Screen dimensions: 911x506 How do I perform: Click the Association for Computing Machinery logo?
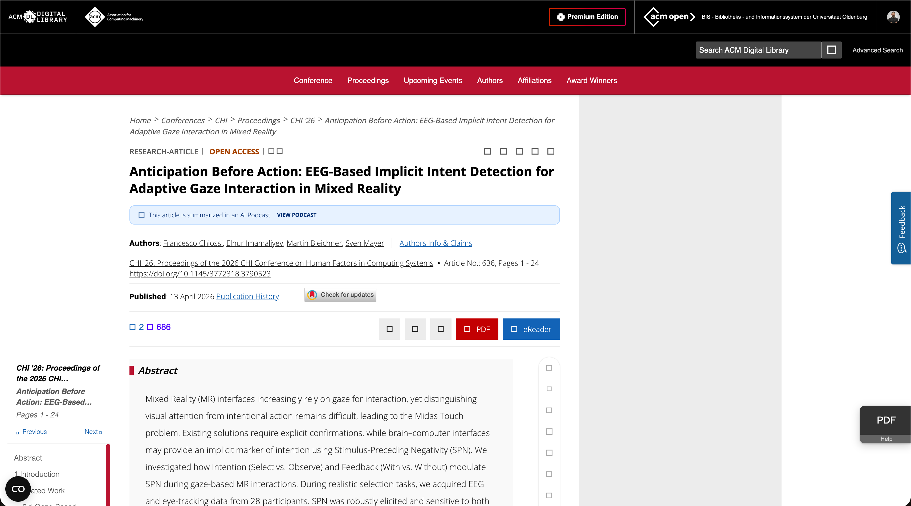tap(114, 16)
